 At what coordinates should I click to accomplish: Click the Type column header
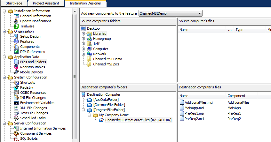click(239, 30)
